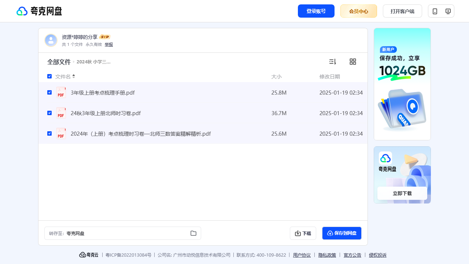Click the desktop client download icon
The image size is (469, 264).
point(448,11)
